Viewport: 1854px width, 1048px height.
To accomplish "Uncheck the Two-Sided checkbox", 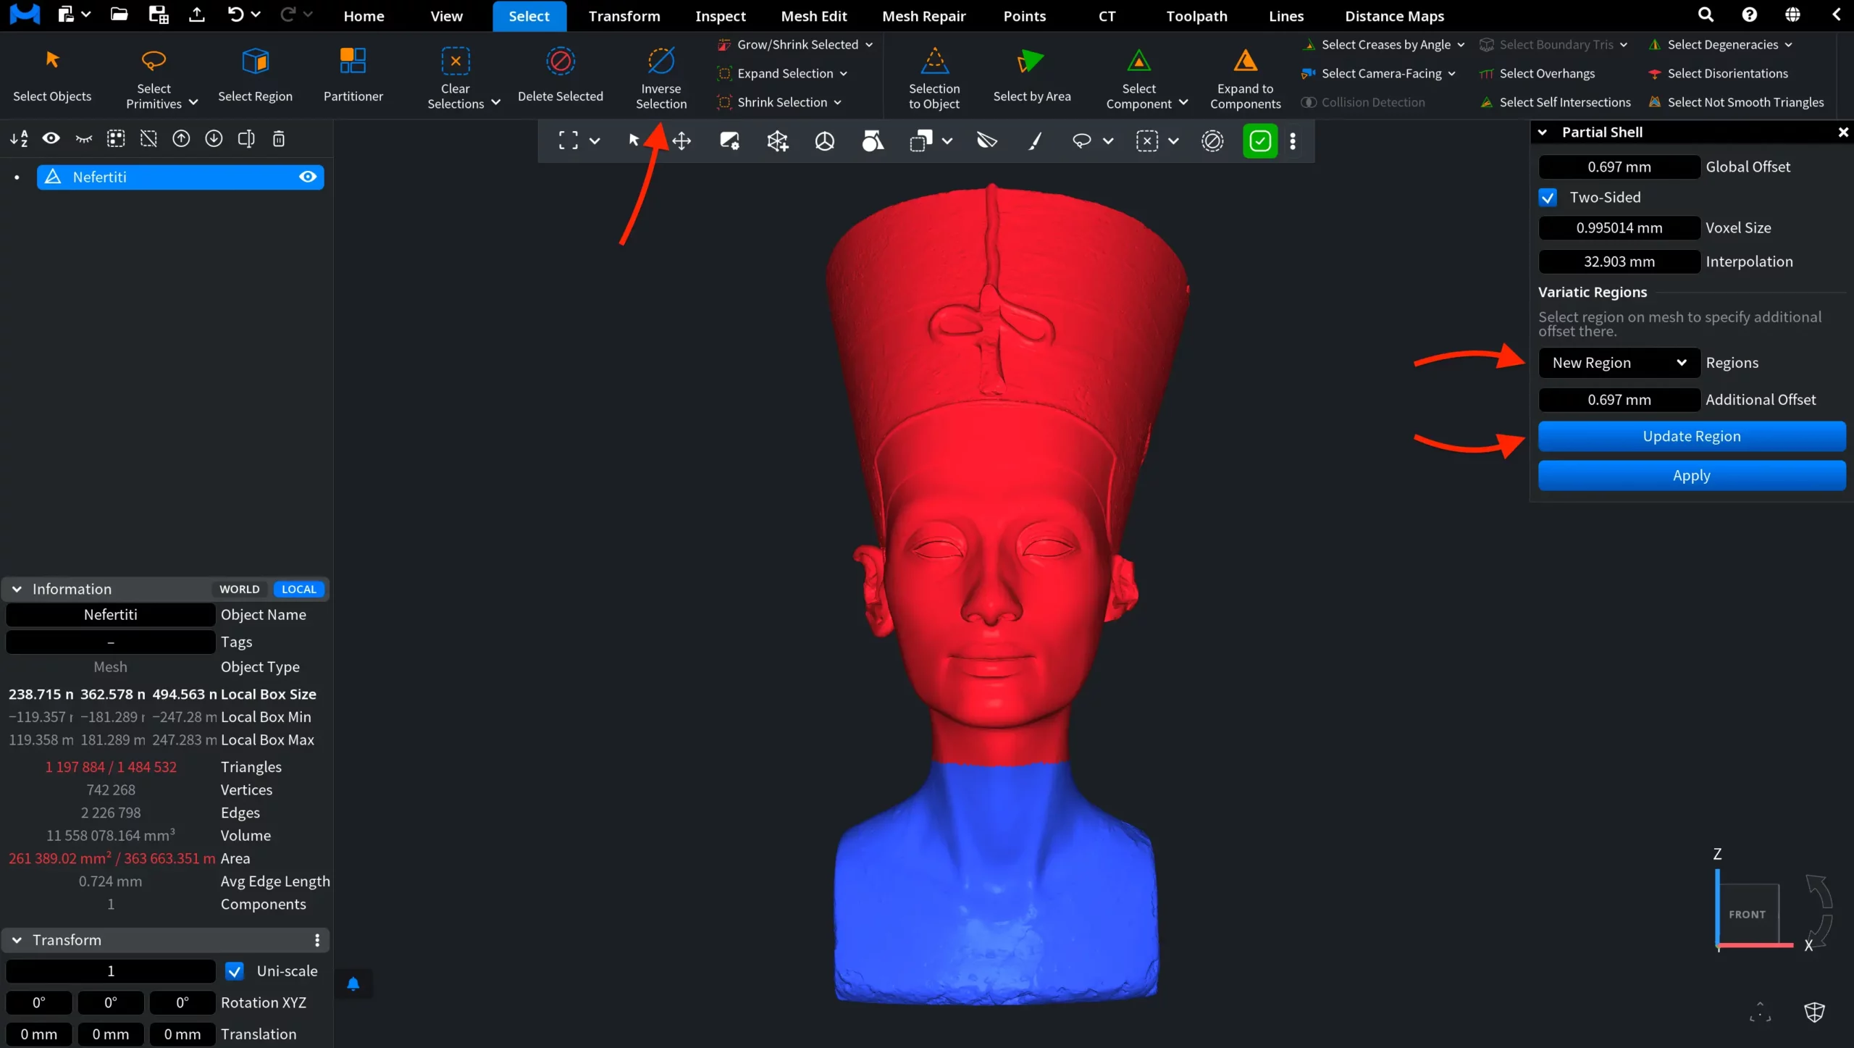I will [1548, 198].
